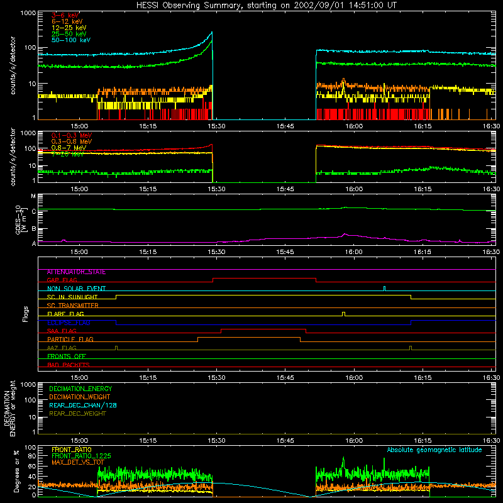The image size is (503, 503).
Task: Click the Degrees or % axis title
Action: coord(16,472)
